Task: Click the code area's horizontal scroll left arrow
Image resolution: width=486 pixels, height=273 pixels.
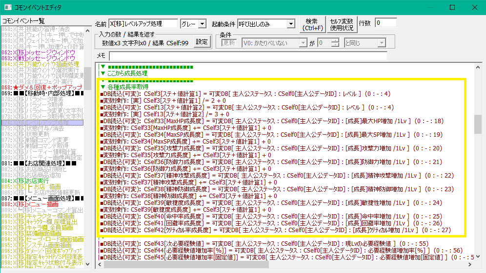Action: click(x=100, y=264)
